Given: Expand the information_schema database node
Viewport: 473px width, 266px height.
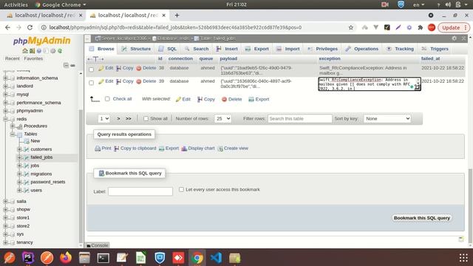Looking at the screenshot, I should pos(5,78).
